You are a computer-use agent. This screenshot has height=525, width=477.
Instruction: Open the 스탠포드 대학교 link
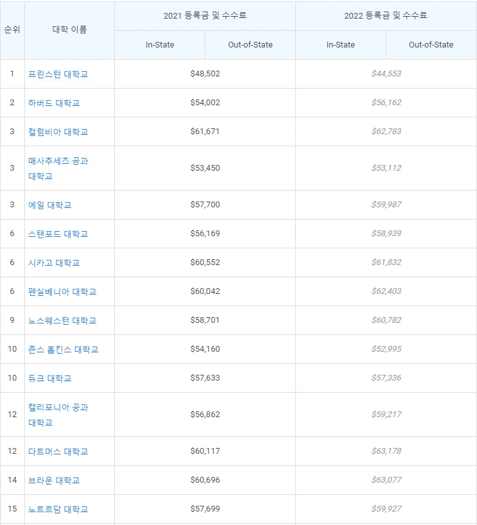58,234
